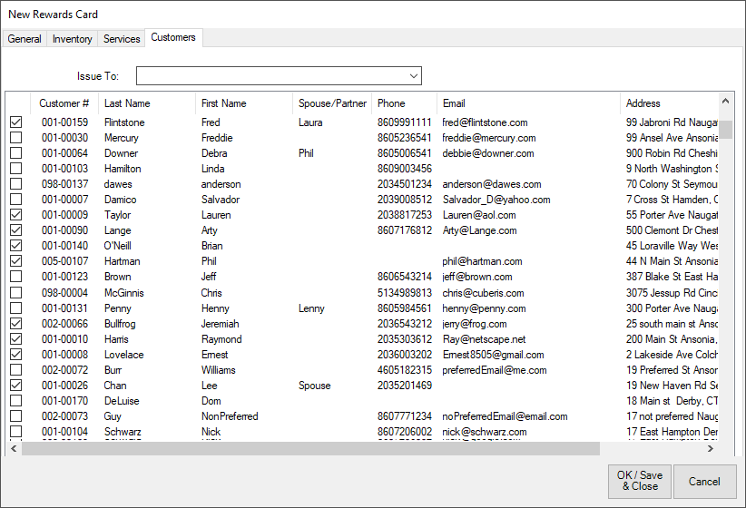Click the horizontal scrollbar right arrow
Image resolution: width=746 pixels, height=508 pixels.
[712, 448]
